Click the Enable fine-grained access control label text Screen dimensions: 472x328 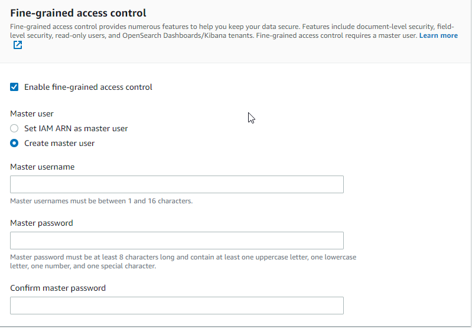click(88, 87)
